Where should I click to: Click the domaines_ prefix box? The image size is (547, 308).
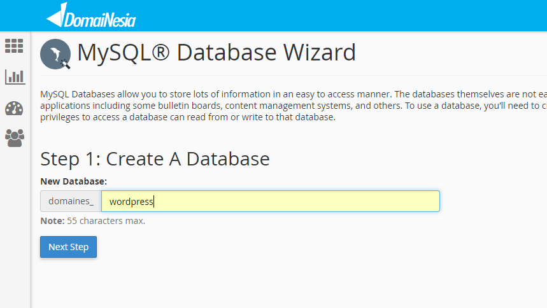71,201
